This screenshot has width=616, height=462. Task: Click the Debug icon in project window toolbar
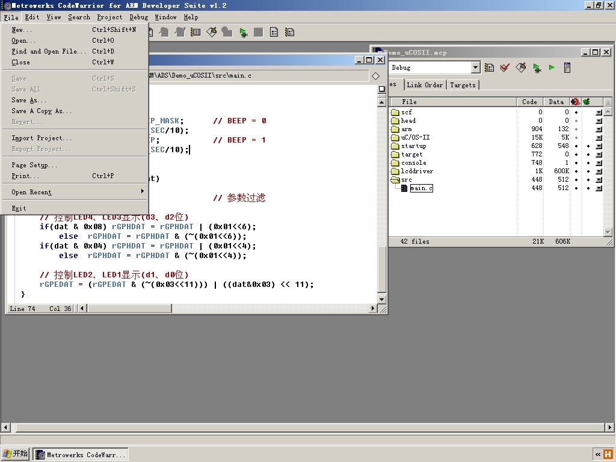click(x=537, y=67)
